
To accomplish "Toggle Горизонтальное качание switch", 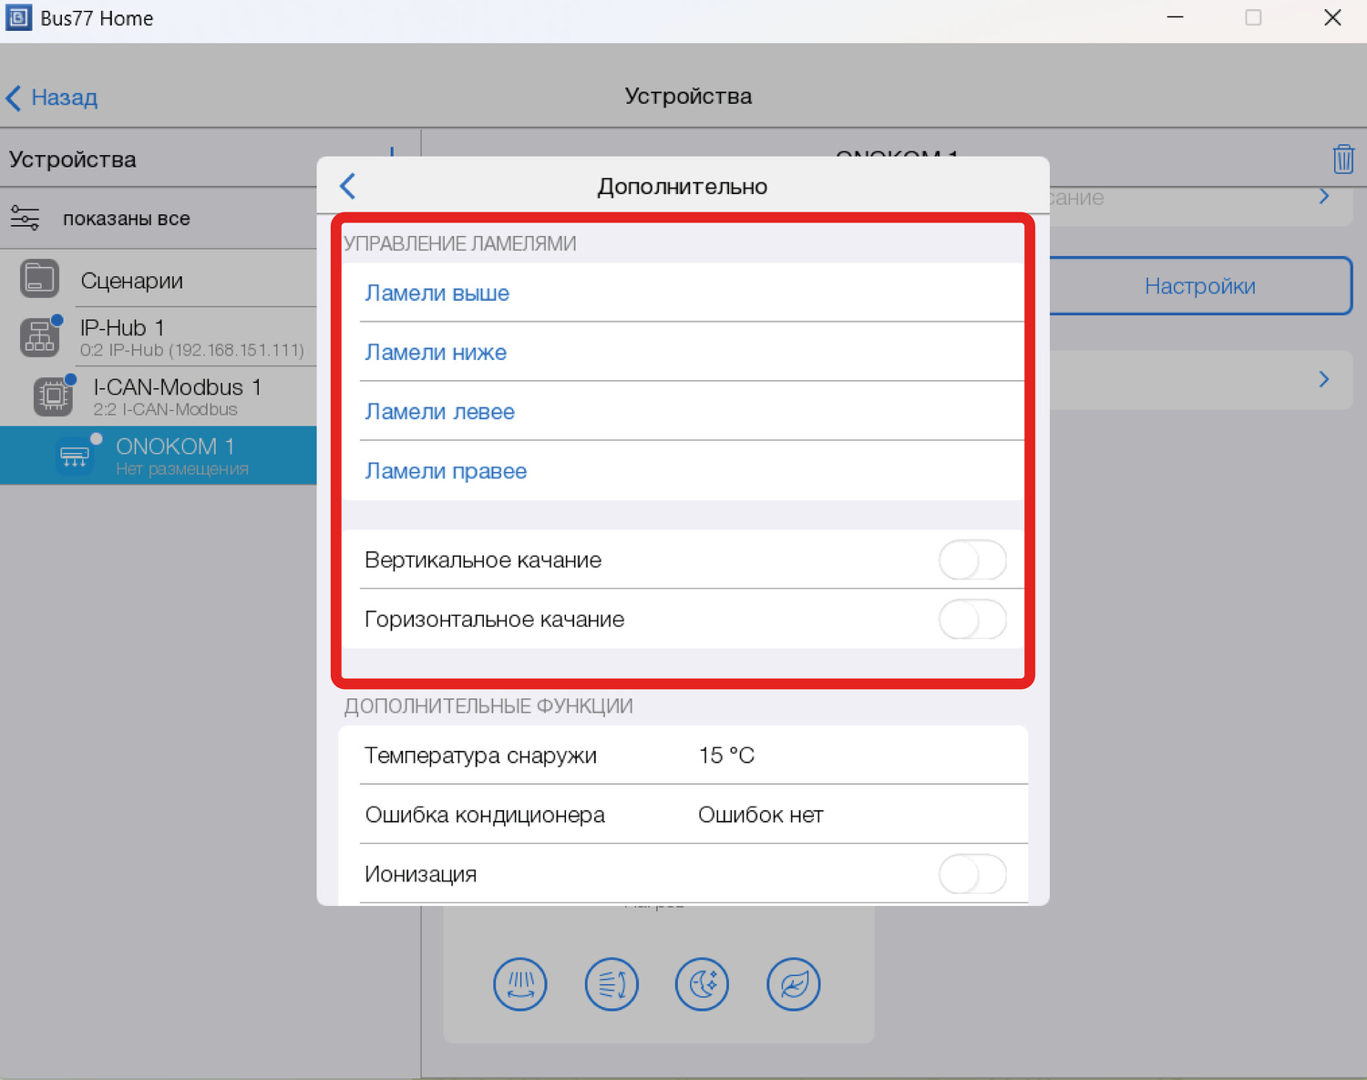I will (971, 620).
